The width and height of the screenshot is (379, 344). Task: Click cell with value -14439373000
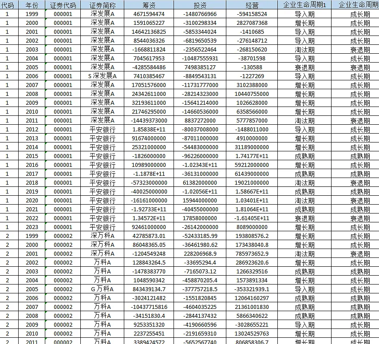[149, 120]
